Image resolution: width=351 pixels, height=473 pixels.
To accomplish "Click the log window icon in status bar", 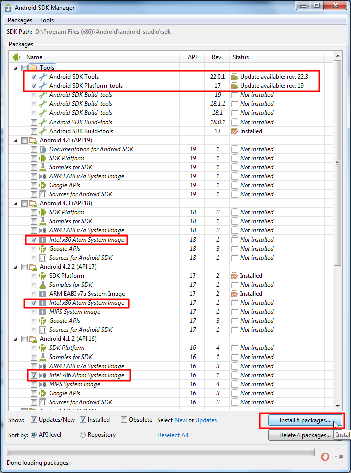I will coord(339,457).
